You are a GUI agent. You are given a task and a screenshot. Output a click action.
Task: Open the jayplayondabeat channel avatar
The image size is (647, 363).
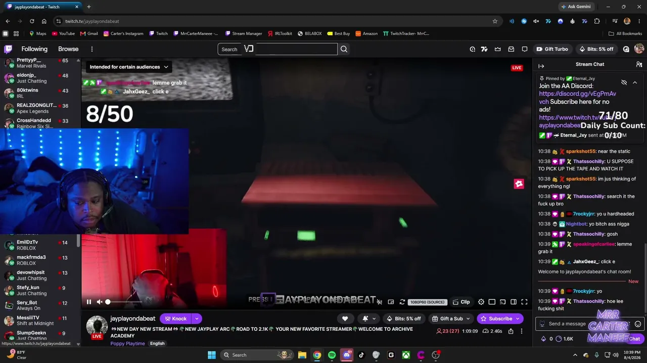[97, 327]
